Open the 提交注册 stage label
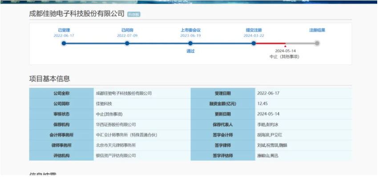The height and width of the screenshot is (177, 379). pos(254,30)
